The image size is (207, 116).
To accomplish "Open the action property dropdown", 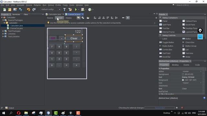I will [201, 72].
